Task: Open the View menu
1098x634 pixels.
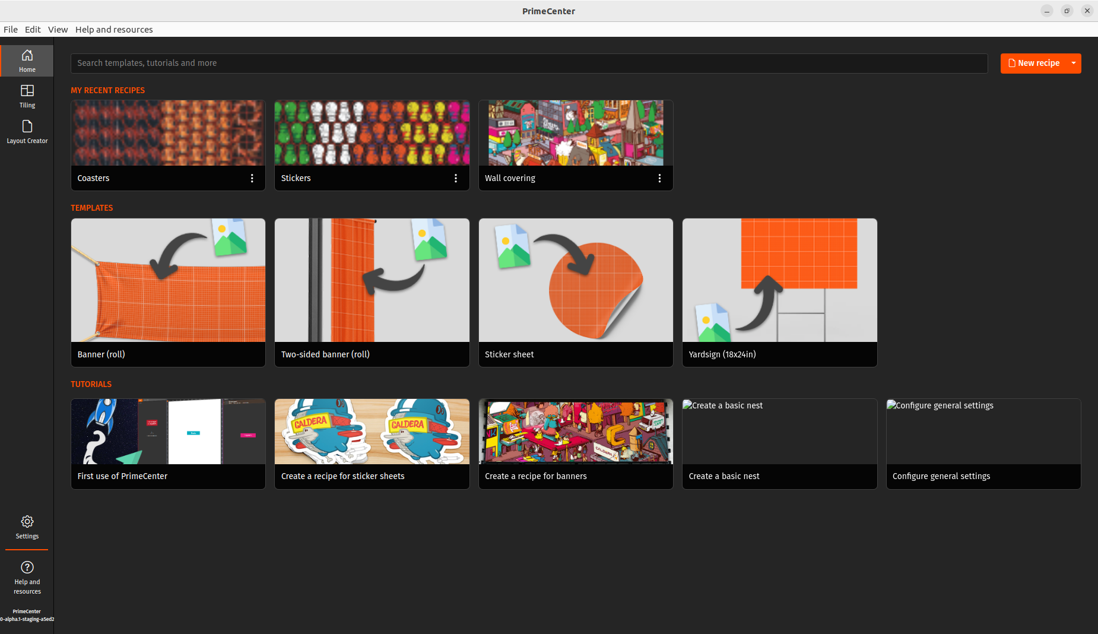Action: pyautogui.click(x=58, y=29)
